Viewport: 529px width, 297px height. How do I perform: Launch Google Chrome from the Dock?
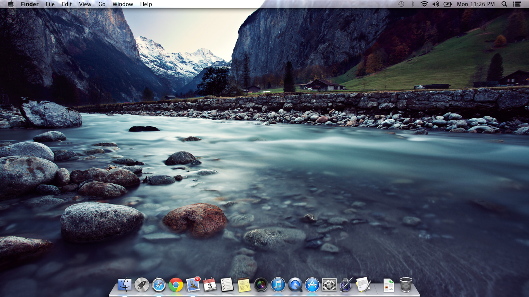(x=176, y=285)
